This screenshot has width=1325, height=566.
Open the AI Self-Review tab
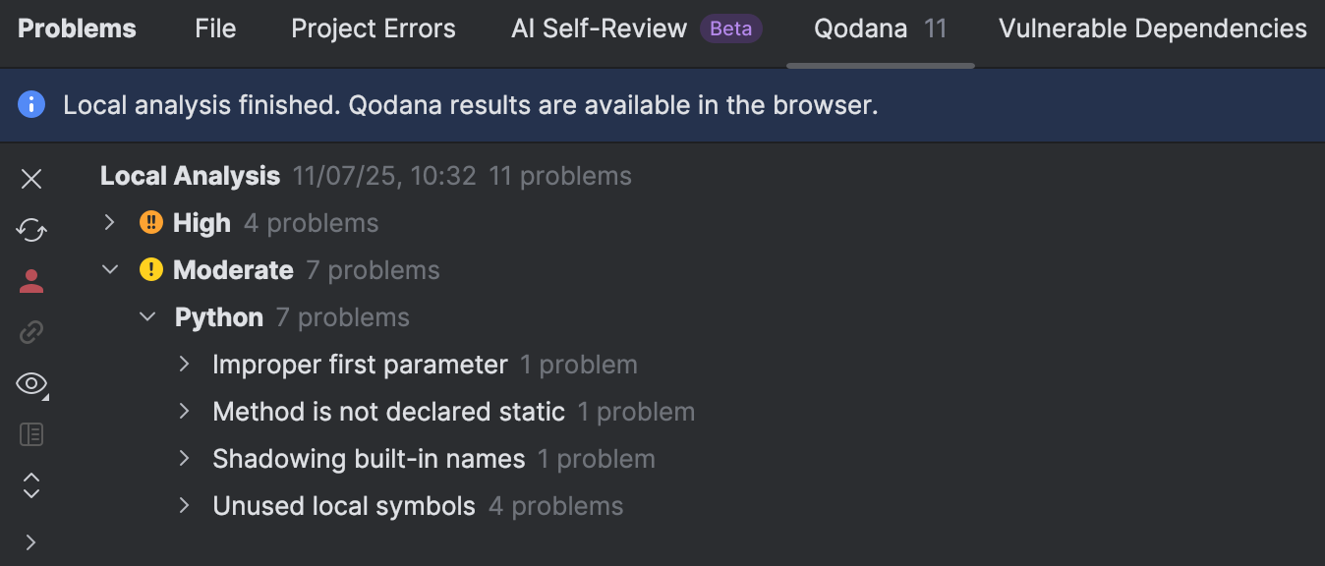[x=598, y=28]
